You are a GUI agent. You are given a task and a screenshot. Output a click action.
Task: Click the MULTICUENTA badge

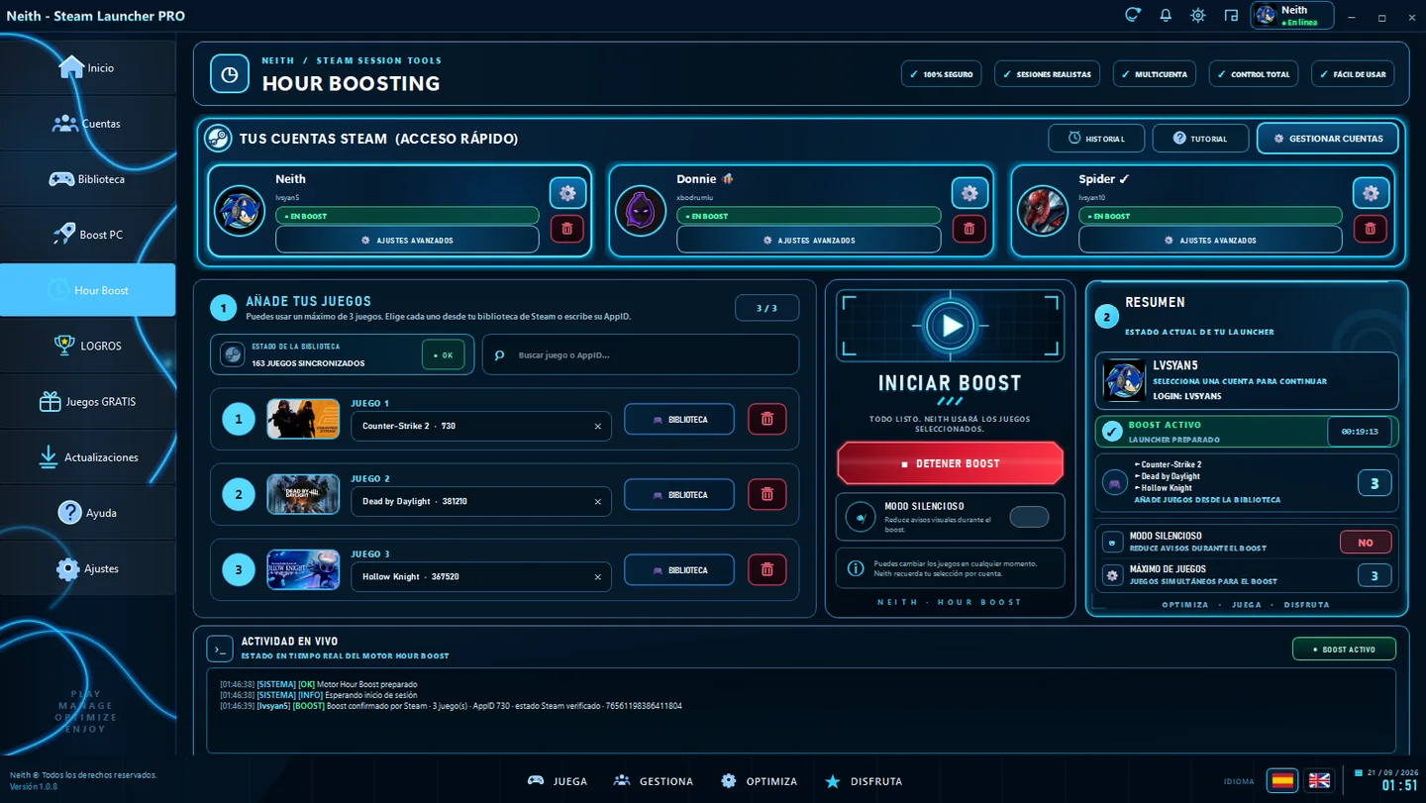[1155, 74]
